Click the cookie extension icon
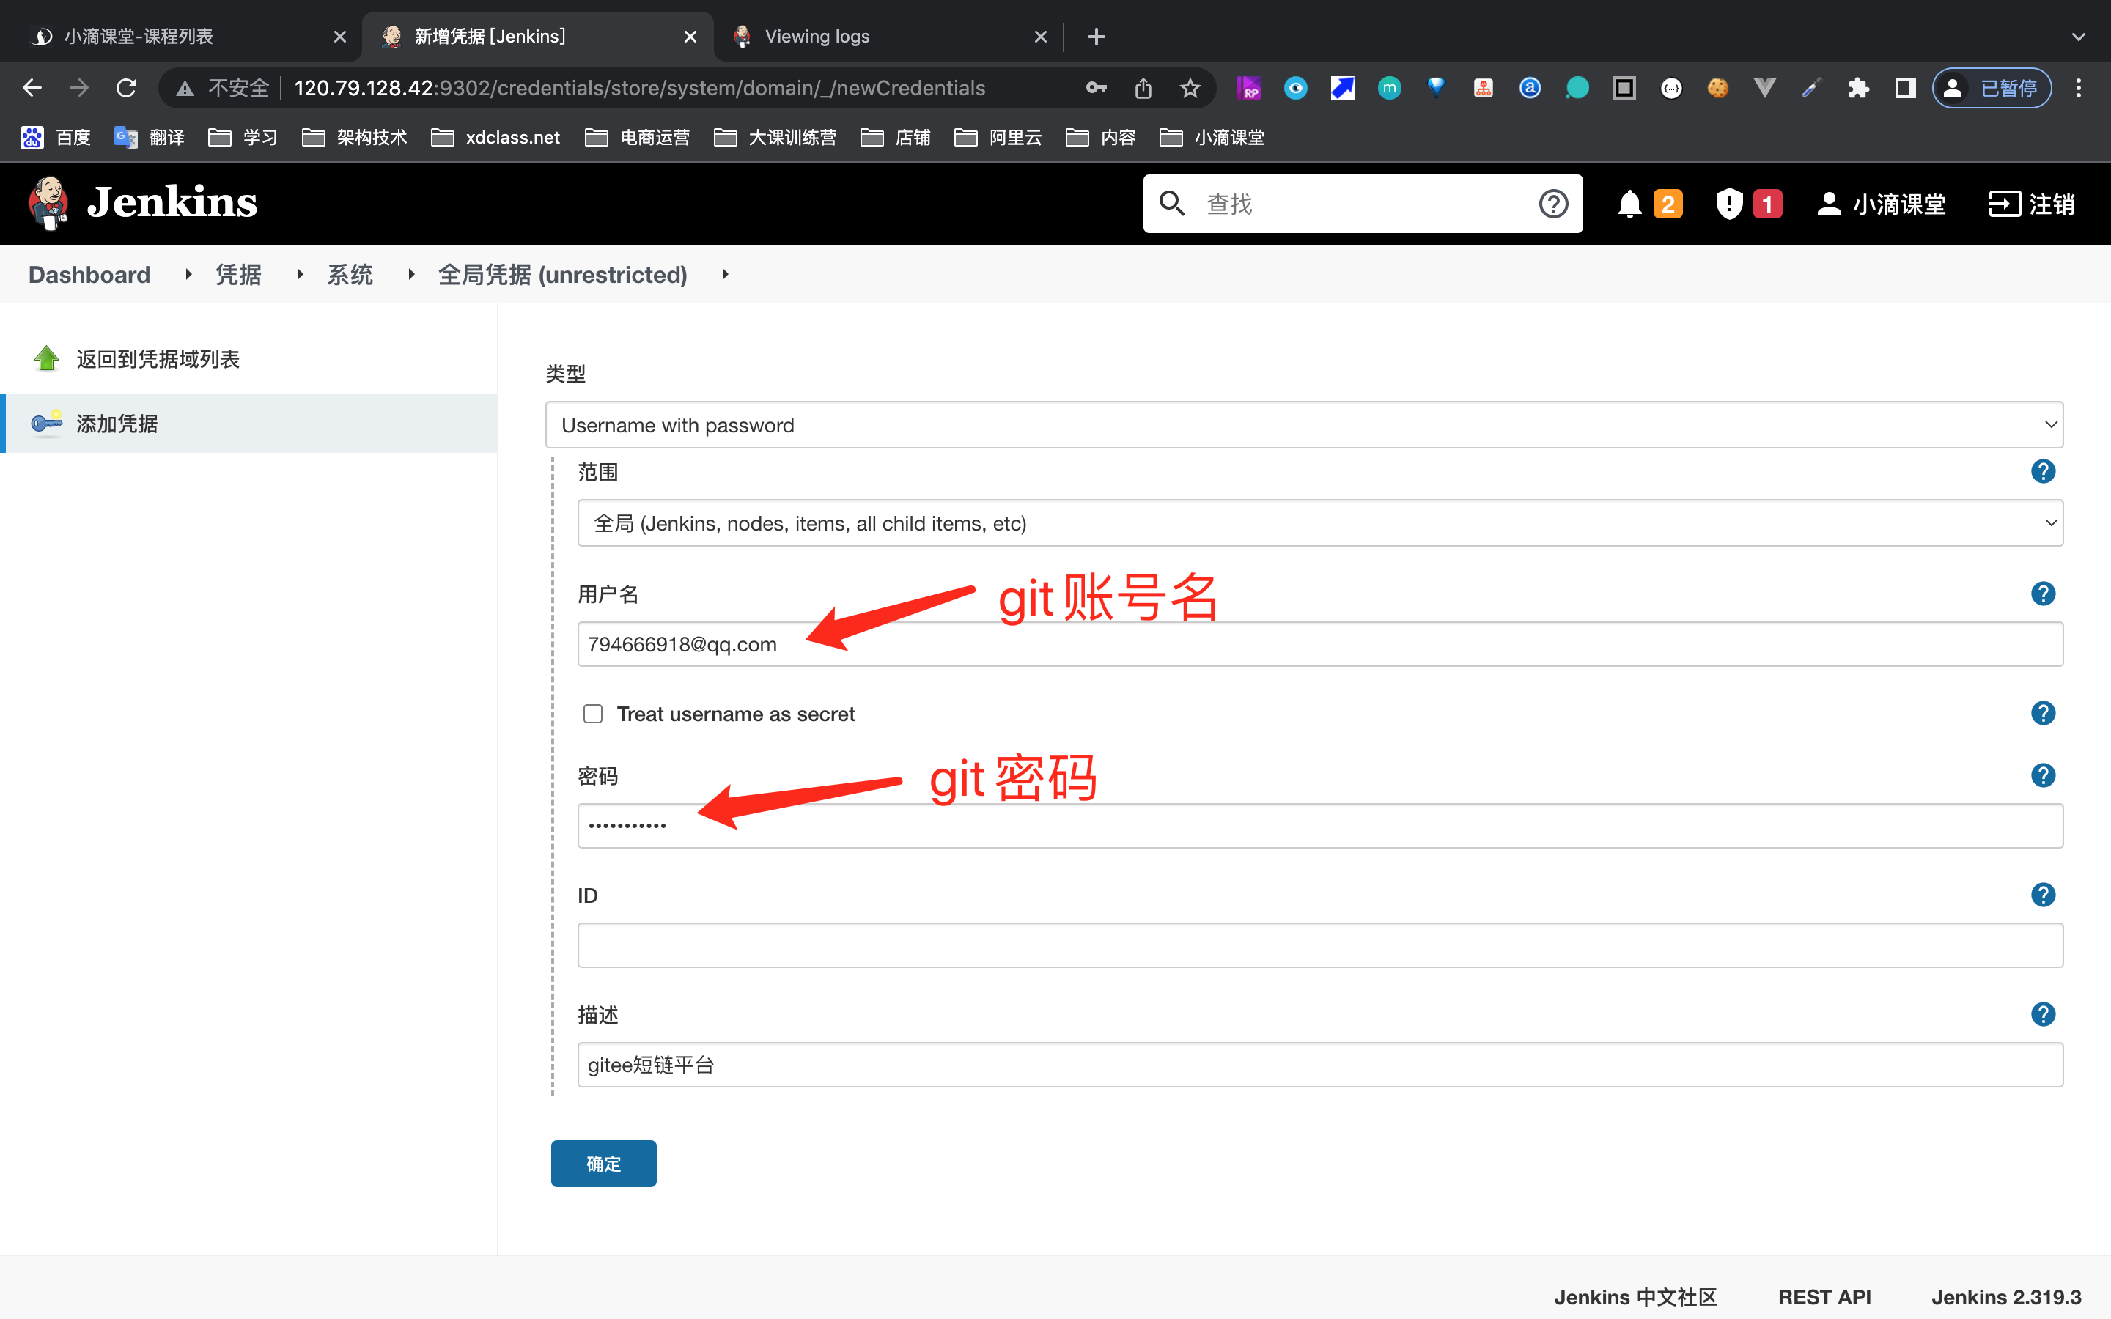Image resolution: width=2111 pixels, height=1319 pixels. 1717,88
